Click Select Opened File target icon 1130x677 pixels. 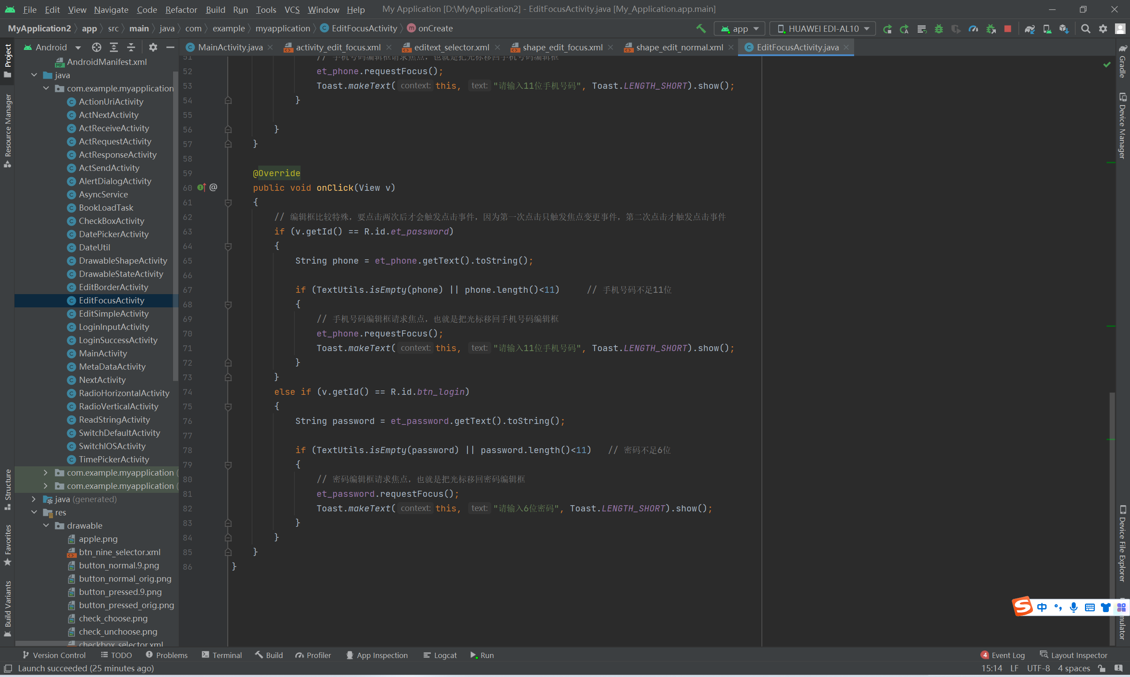click(96, 47)
